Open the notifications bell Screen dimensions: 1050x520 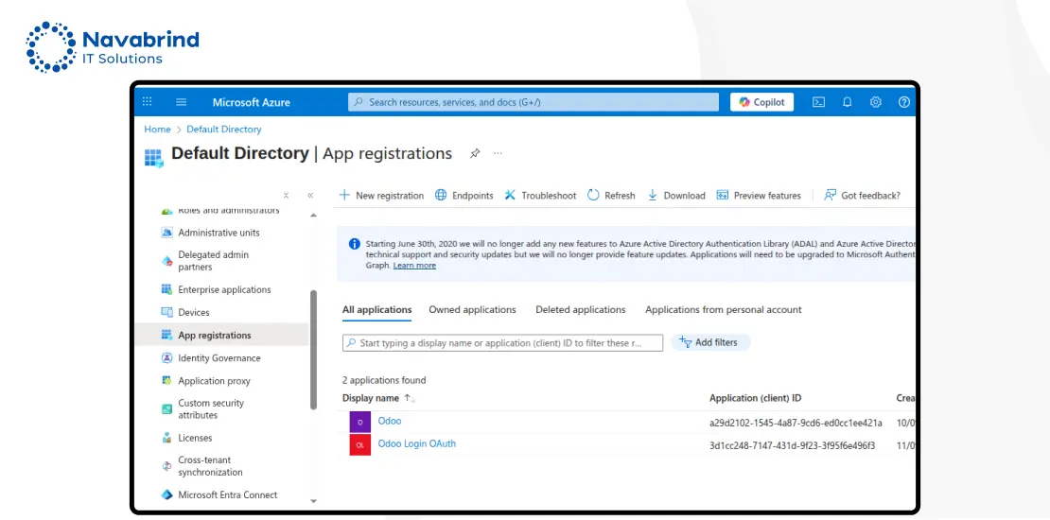848,102
